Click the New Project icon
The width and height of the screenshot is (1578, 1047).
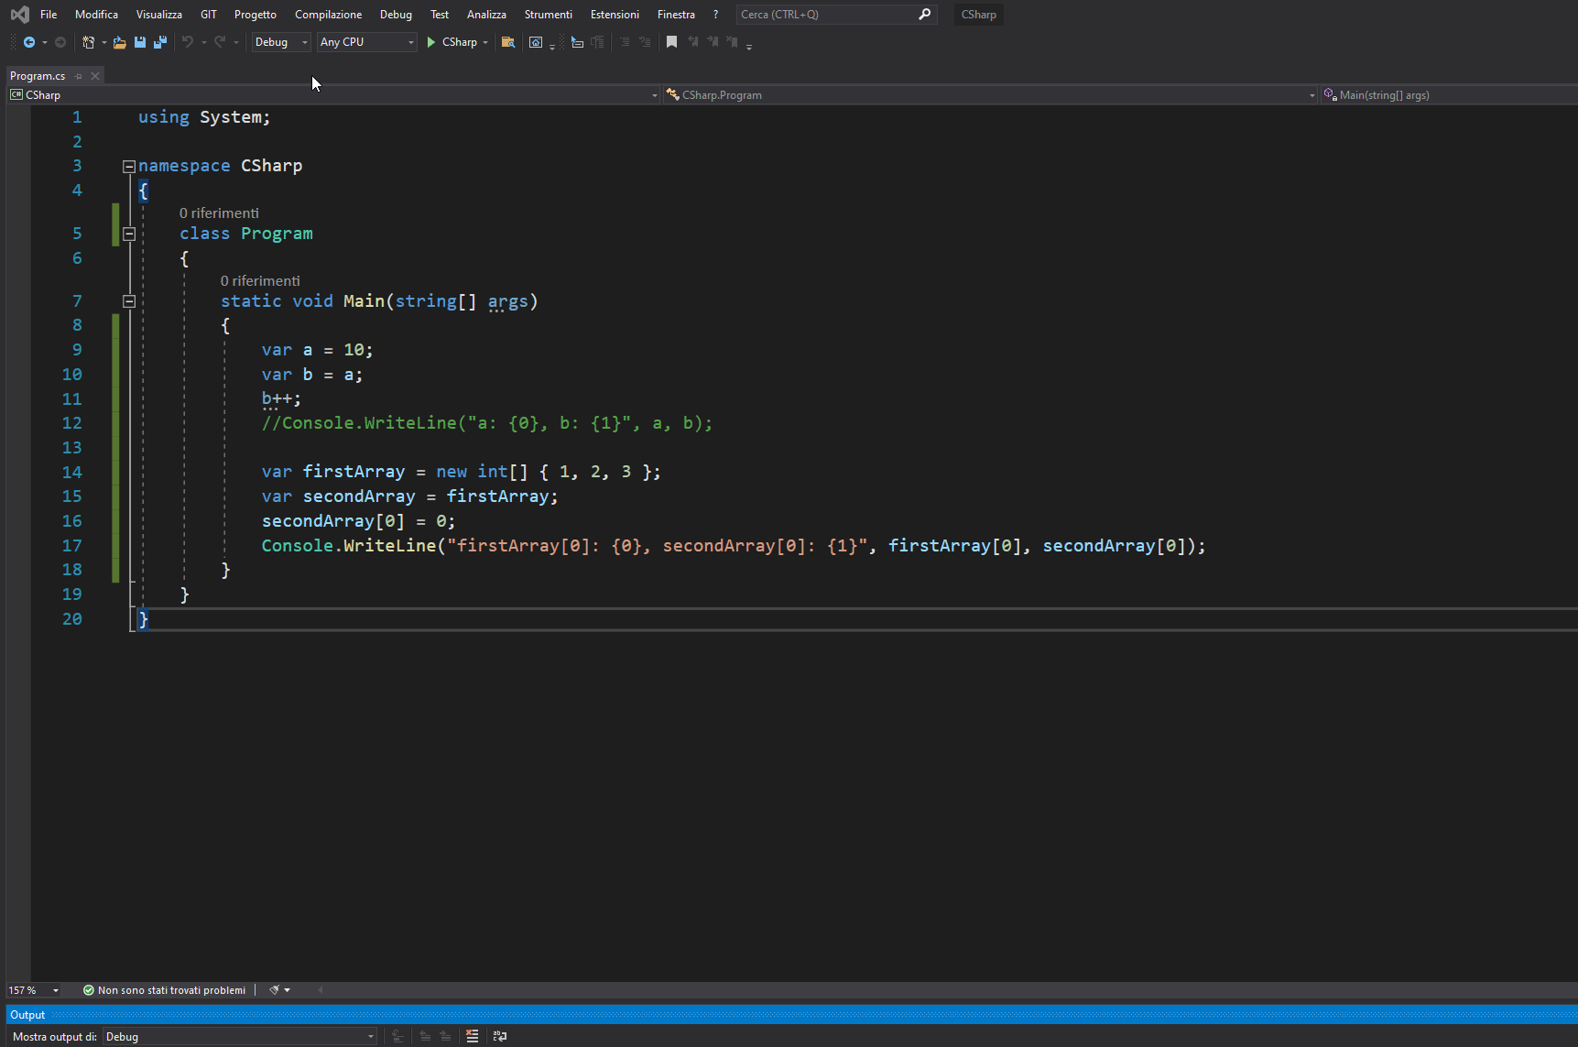click(x=89, y=42)
